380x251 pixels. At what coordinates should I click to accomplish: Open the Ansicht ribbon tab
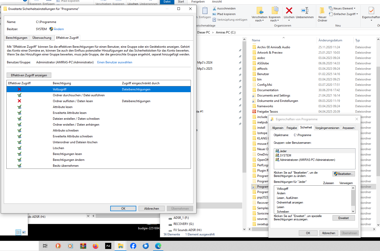[217, 2]
